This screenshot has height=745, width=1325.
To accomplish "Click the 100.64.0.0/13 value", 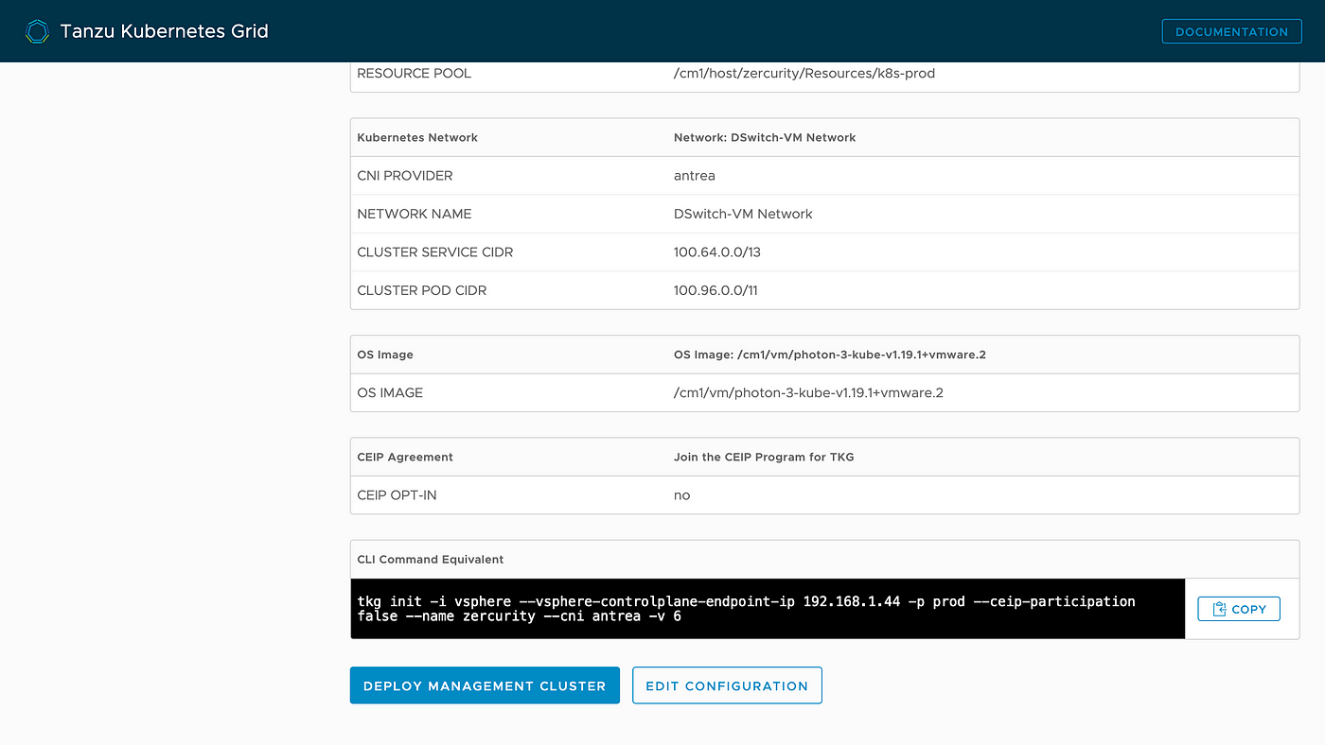I will pos(717,252).
